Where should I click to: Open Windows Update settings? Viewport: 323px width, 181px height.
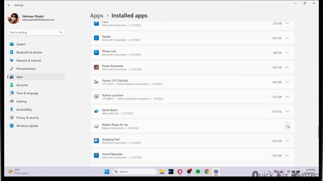point(36,126)
